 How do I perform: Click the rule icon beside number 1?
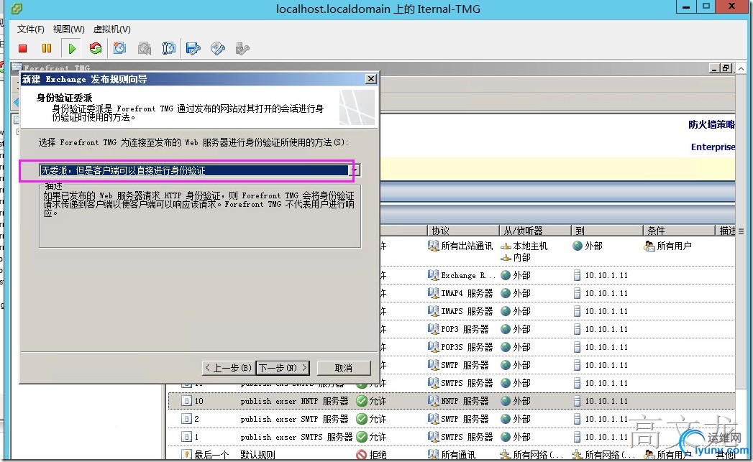[186, 437]
